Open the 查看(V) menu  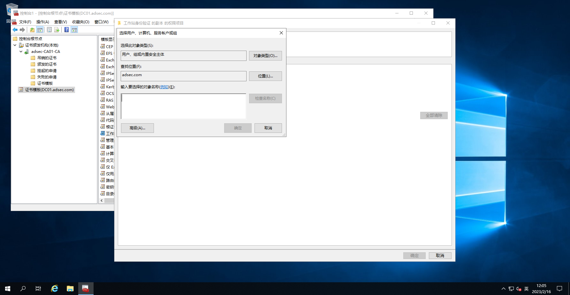pos(60,22)
